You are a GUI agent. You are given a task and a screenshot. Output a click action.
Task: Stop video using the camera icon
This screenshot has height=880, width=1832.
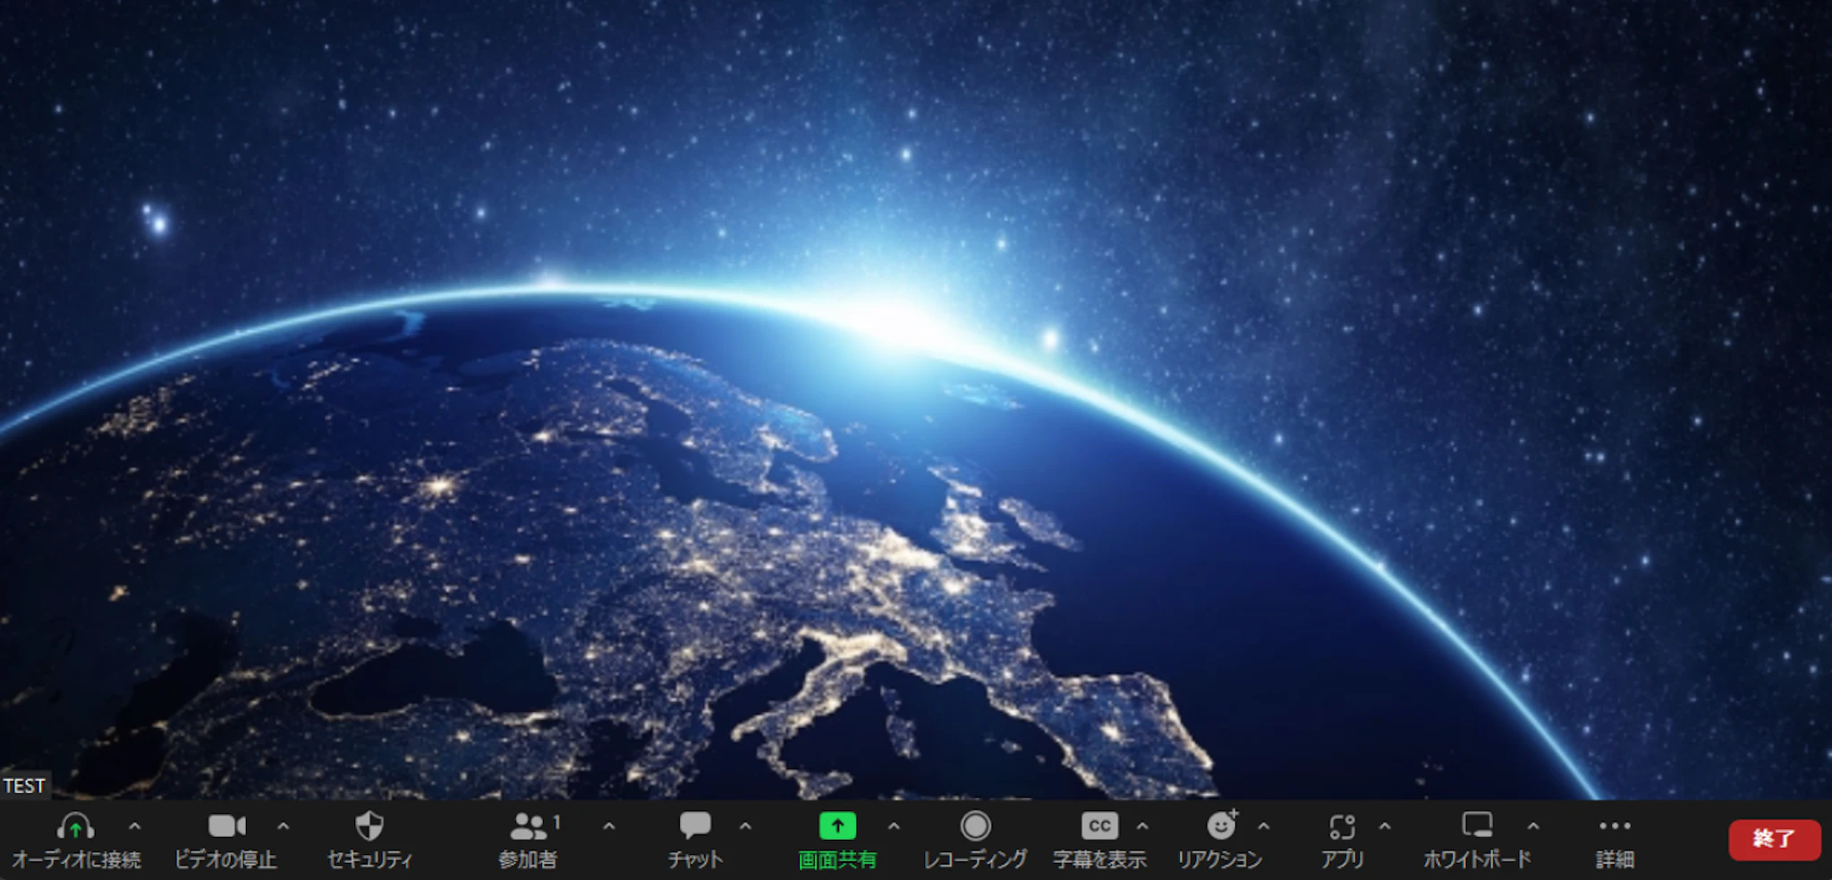tap(226, 826)
